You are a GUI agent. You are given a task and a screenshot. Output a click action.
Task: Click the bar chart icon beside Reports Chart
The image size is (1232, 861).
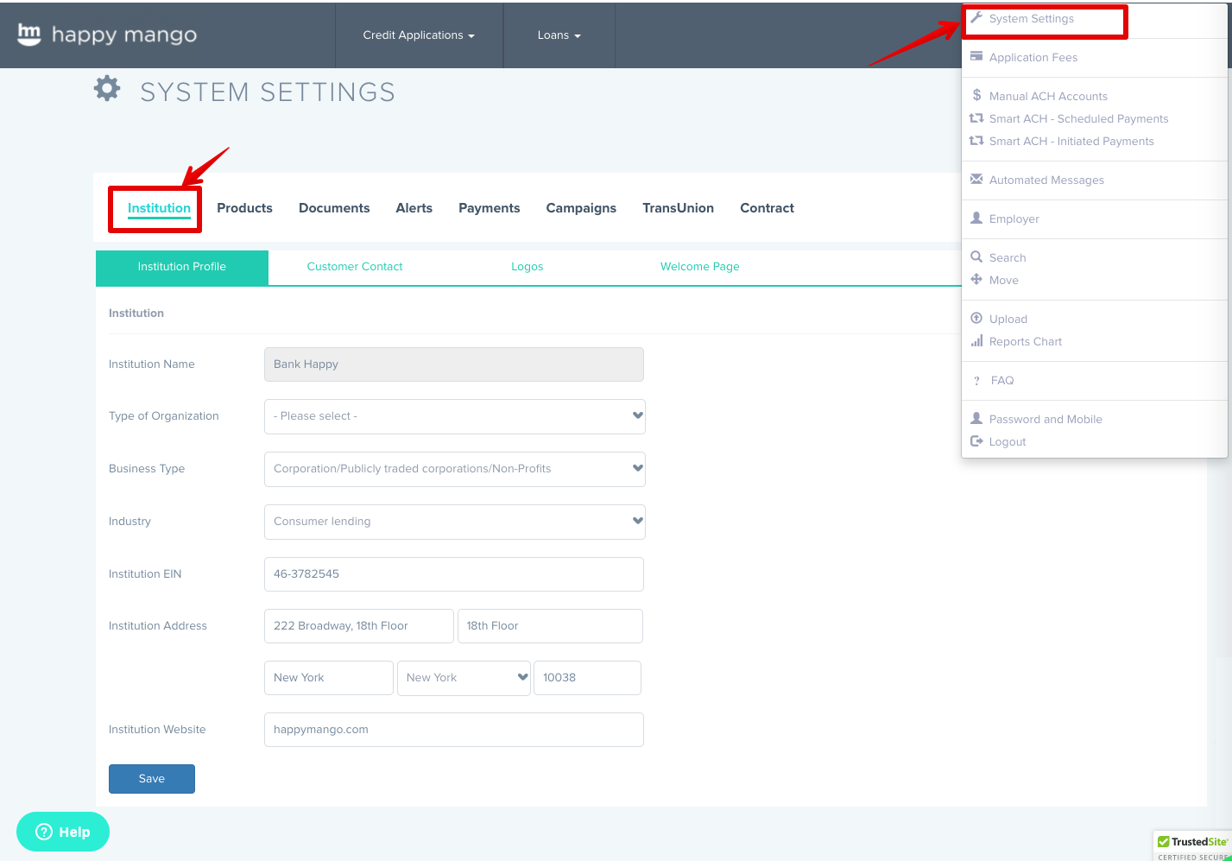pos(976,340)
